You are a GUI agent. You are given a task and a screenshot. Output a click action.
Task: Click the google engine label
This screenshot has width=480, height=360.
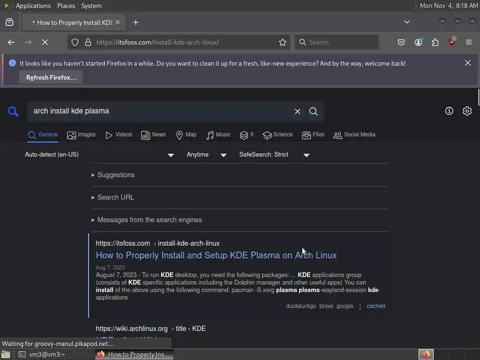point(345,306)
